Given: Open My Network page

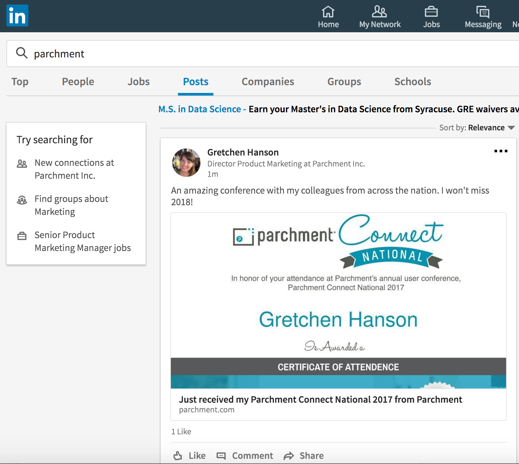Looking at the screenshot, I should point(380,17).
